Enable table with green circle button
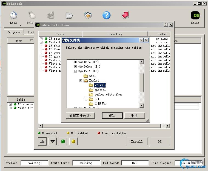The height and width of the screenshot is (171, 208). [x=63, y=141]
